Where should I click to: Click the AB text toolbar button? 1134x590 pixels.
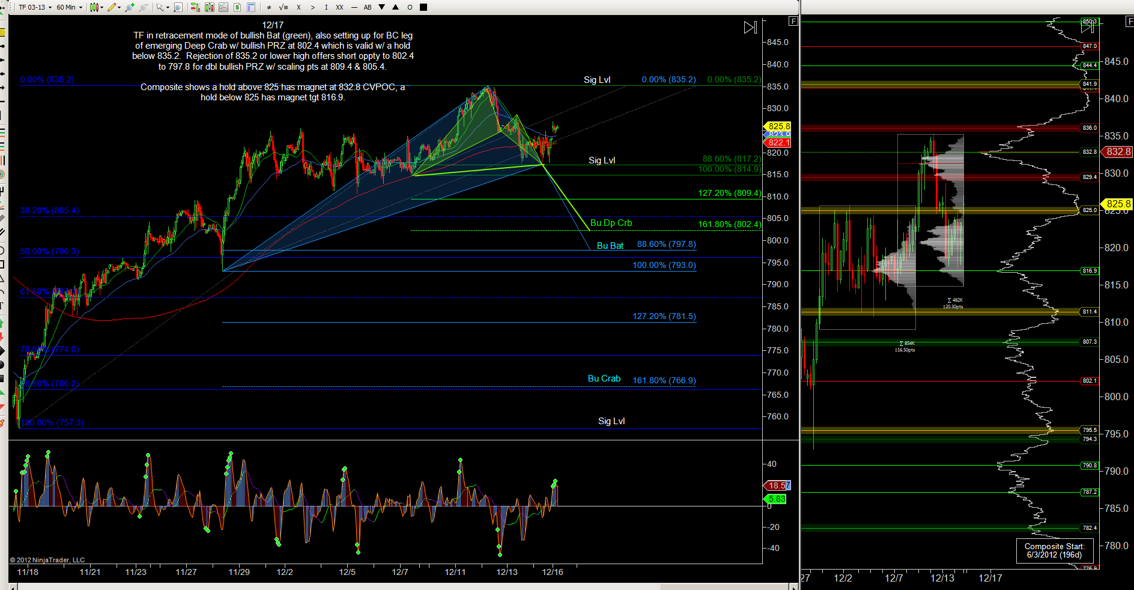[x=368, y=7]
